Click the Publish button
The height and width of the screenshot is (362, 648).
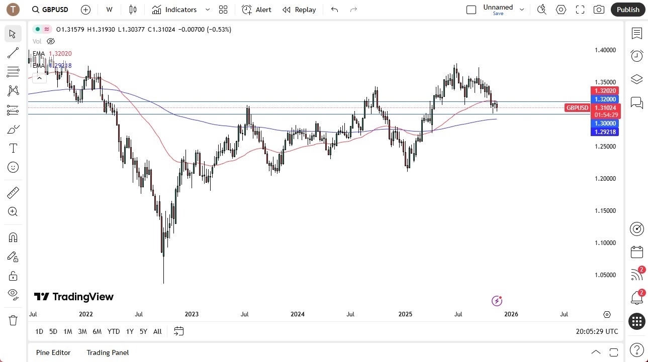click(x=627, y=10)
